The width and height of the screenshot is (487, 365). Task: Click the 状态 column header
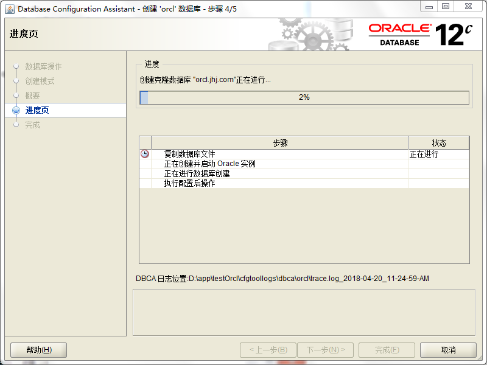click(439, 143)
